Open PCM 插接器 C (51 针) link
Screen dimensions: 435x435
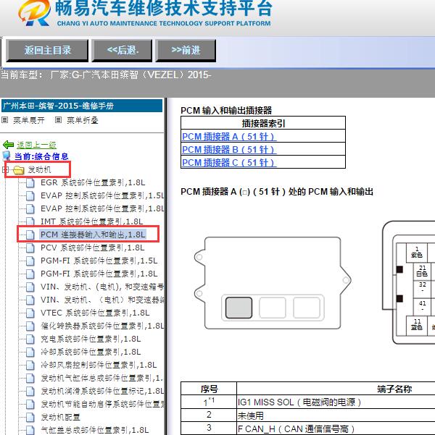[229, 163]
